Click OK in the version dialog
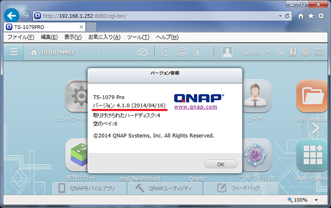Image resolution: width=331 pixels, height=208 pixels. 221,164
